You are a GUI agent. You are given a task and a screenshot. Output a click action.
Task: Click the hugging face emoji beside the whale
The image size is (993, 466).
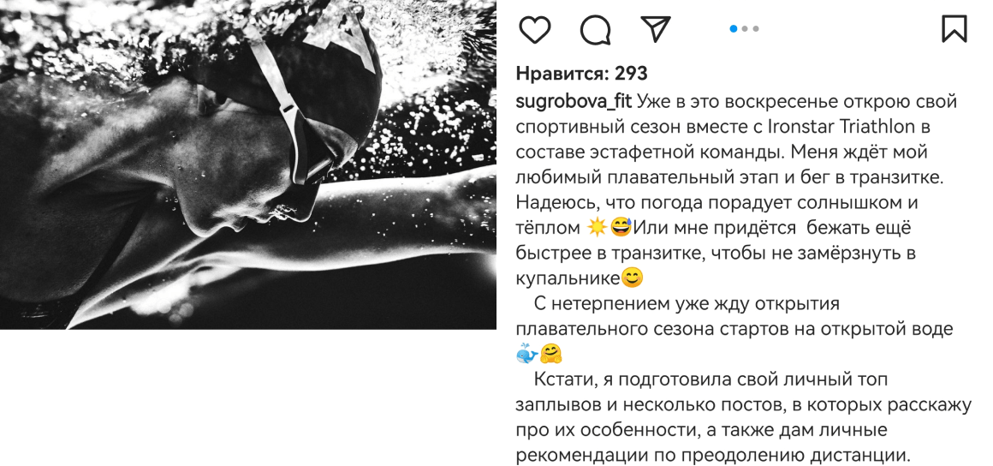coord(551,353)
